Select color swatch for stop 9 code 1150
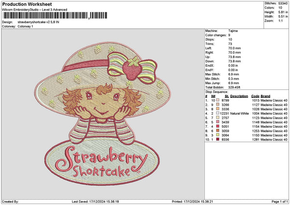This screenshot has height=205, width=290. click(217, 135)
